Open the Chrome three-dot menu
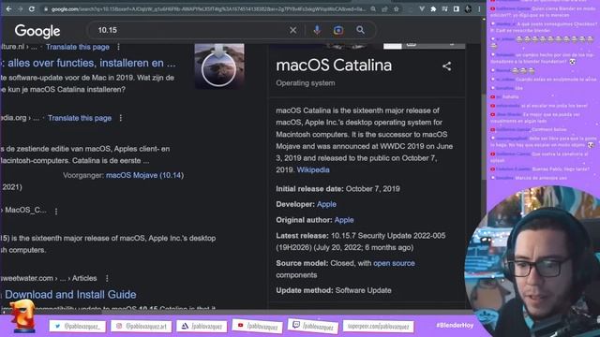 tap(479, 8)
